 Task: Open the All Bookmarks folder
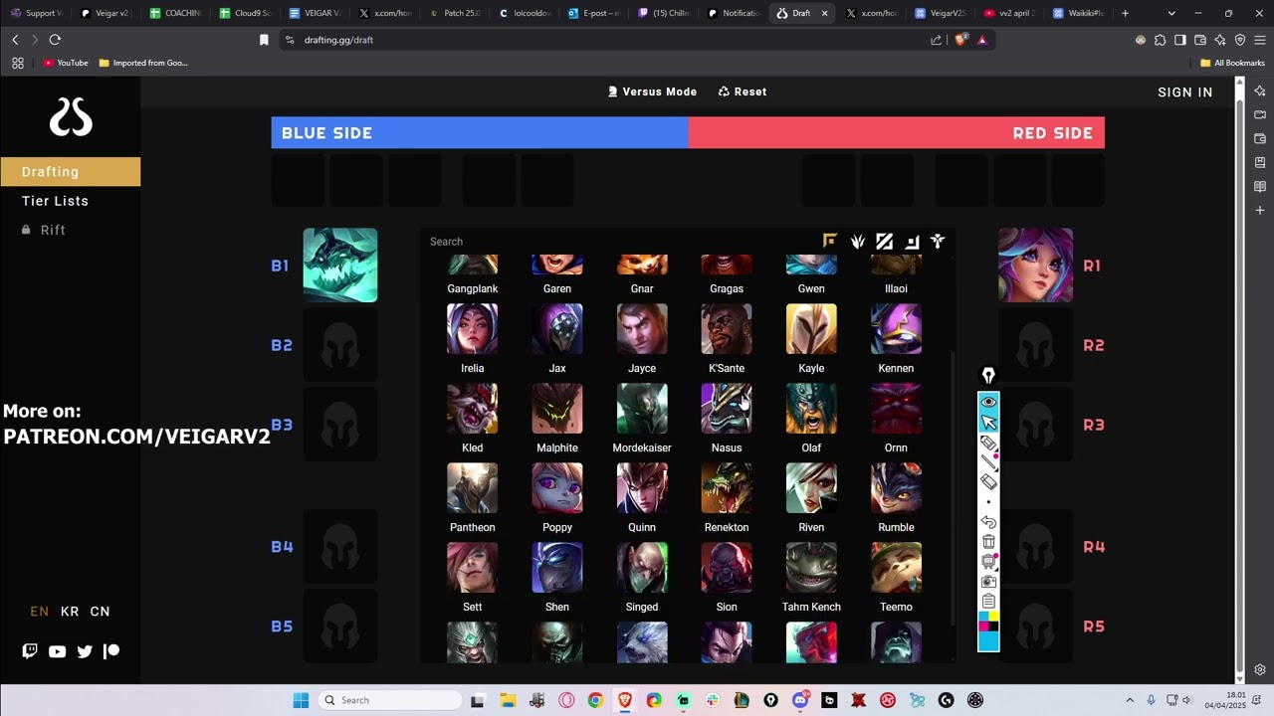coord(1232,63)
